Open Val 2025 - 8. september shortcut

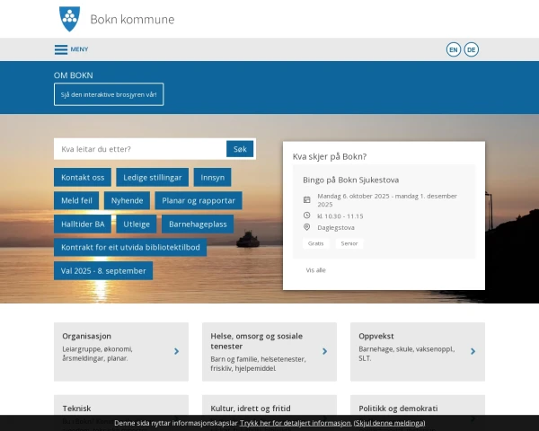point(103,271)
